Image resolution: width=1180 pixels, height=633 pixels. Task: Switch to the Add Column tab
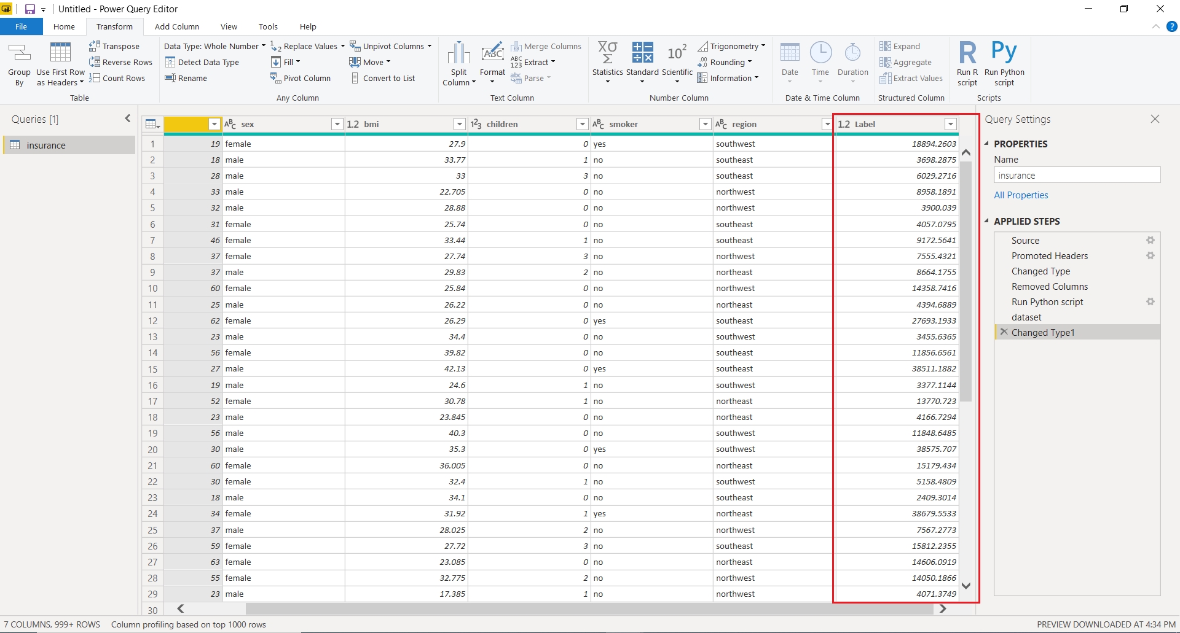click(176, 26)
